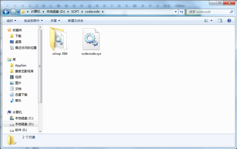Click the Forward navigation arrow button
Image resolution: width=237 pixels, height=149 pixels.
point(13,12)
